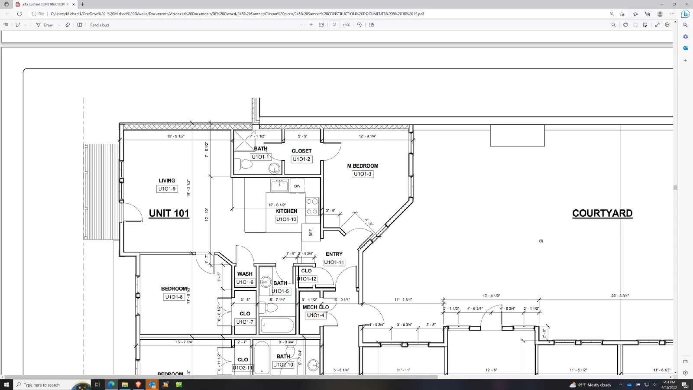Screen dimensions: 693x390
Task: Refresh the browser page
Action: click(19, 13)
